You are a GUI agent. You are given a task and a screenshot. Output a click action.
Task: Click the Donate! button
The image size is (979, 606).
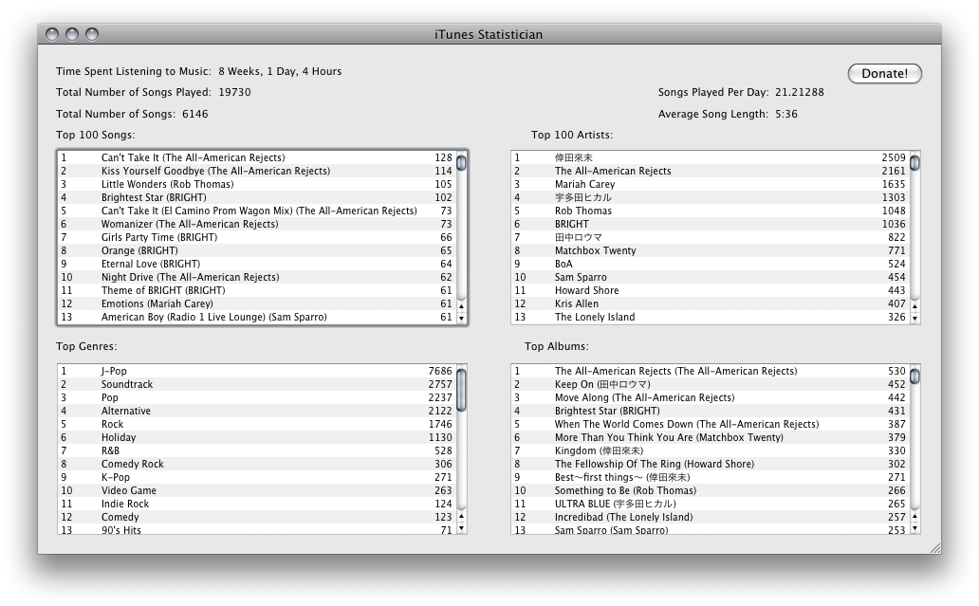tap(885, 73)
